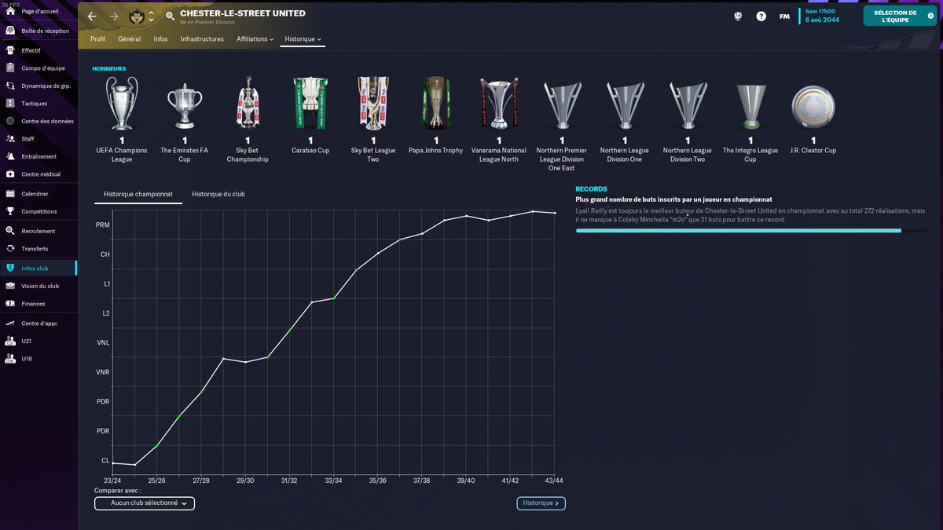Screen dimensions: 943x530
Task: Select Vanarama National League North trophy
Action: point(499,104)
